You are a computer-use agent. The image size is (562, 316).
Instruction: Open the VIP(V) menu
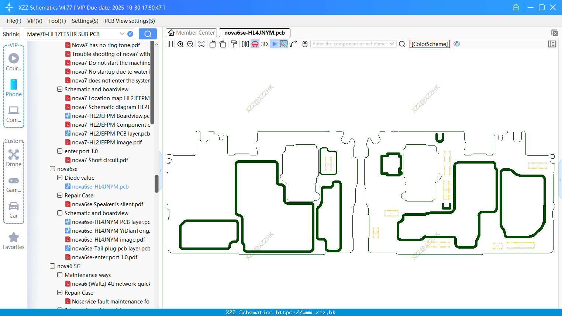(35, 21)
